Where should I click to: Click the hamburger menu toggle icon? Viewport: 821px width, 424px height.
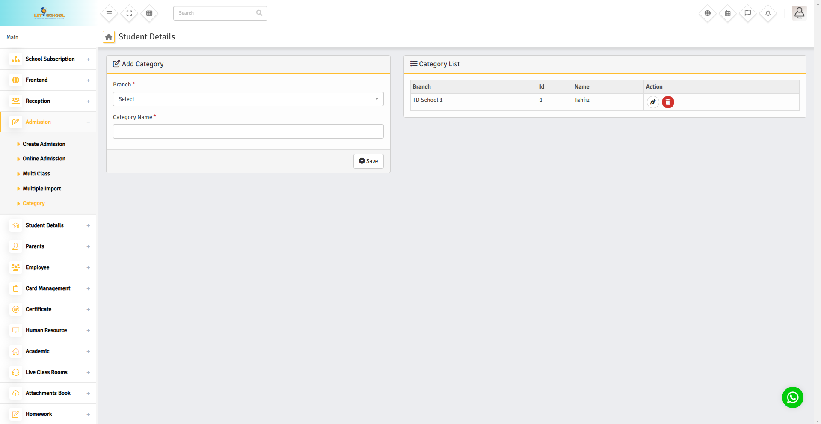109,13
